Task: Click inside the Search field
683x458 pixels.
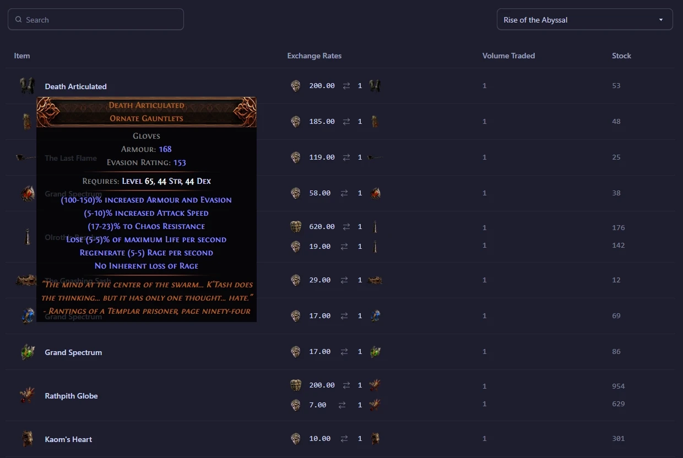Action: [x=95, y=19]
